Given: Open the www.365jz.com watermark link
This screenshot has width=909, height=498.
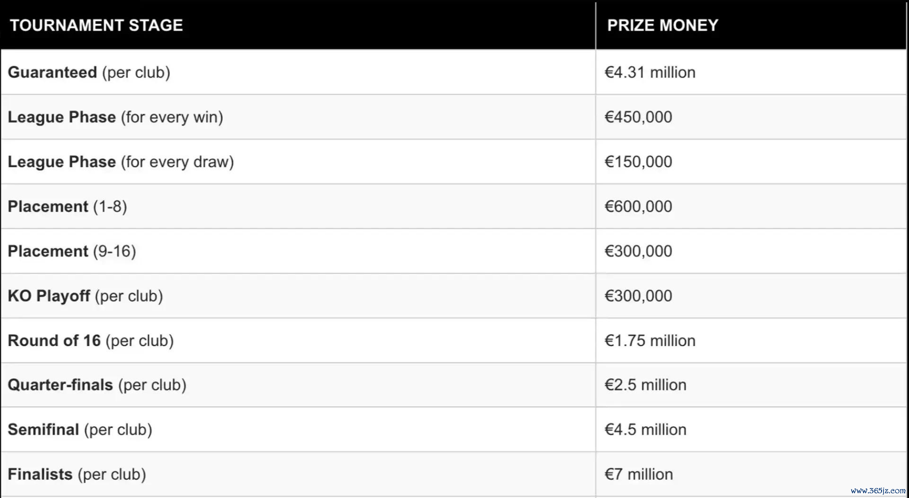Looking at the screenshot, I should pyautogui.click(x=878, y=491).
